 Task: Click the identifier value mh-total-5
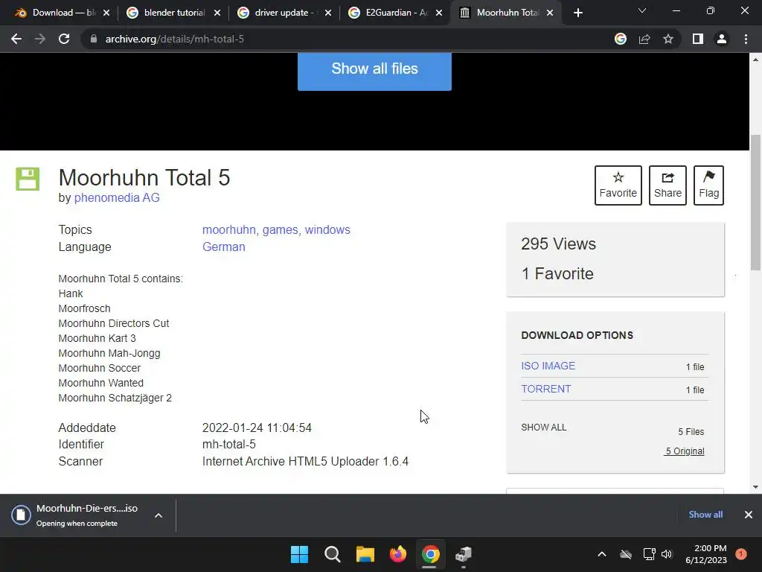(229, 444)
